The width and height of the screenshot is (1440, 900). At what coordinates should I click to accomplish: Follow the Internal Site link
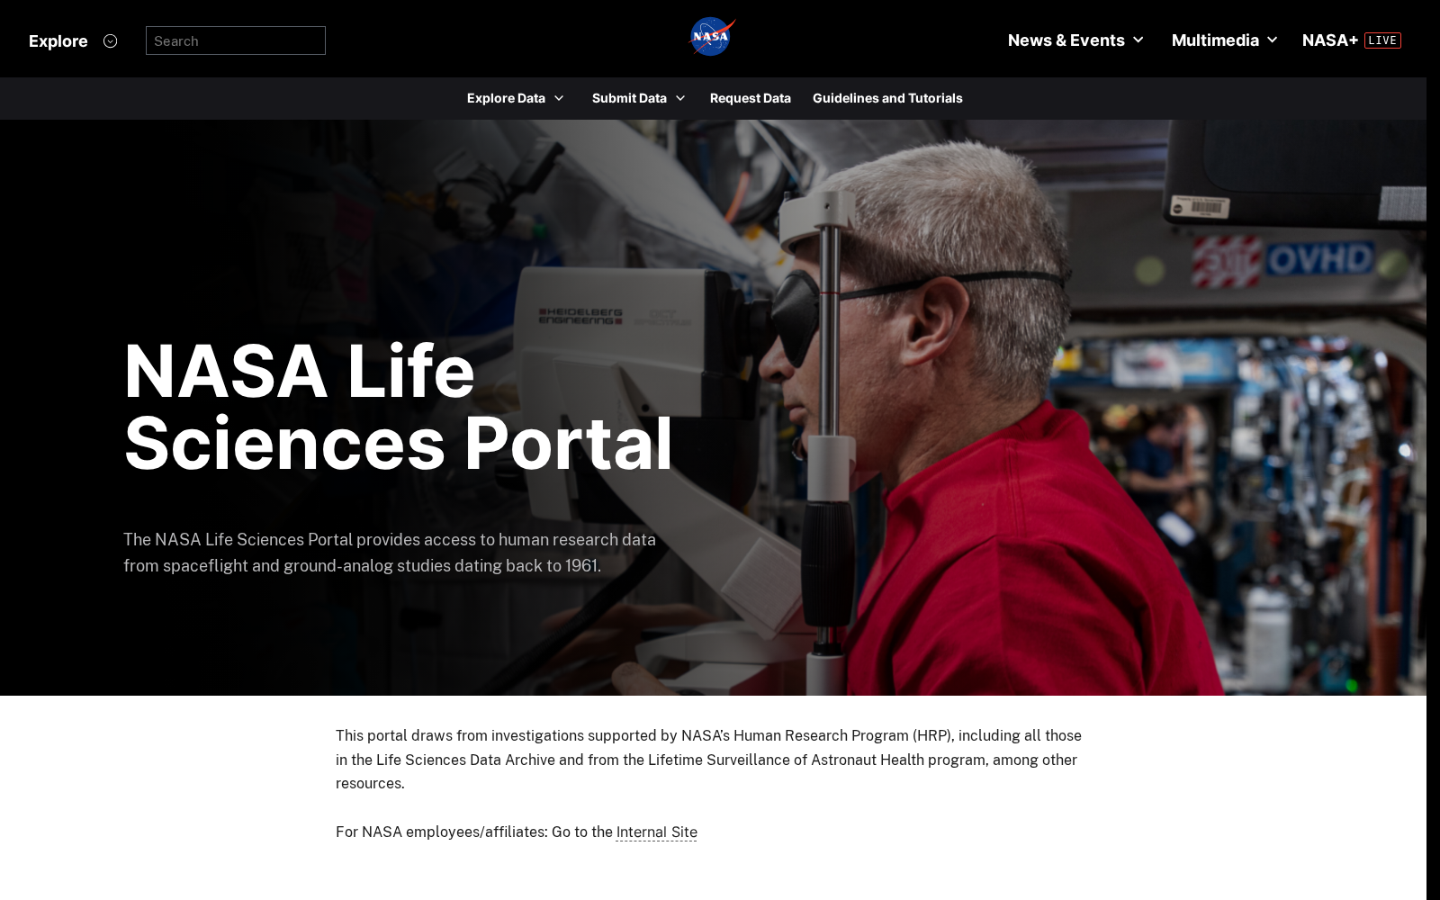click(656, 832)
